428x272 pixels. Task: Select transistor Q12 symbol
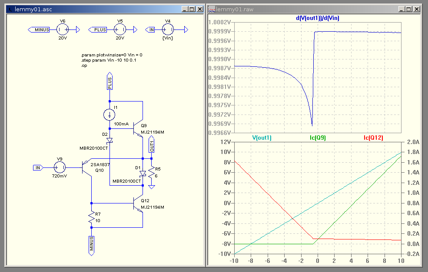coord(138,203)
